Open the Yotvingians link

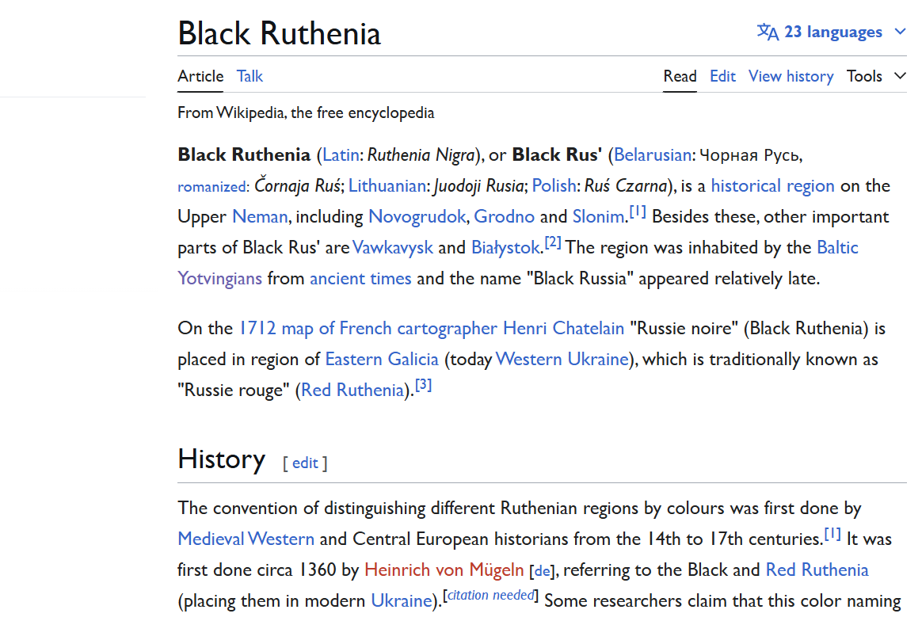pyautogui.click(x=220, y=279)
